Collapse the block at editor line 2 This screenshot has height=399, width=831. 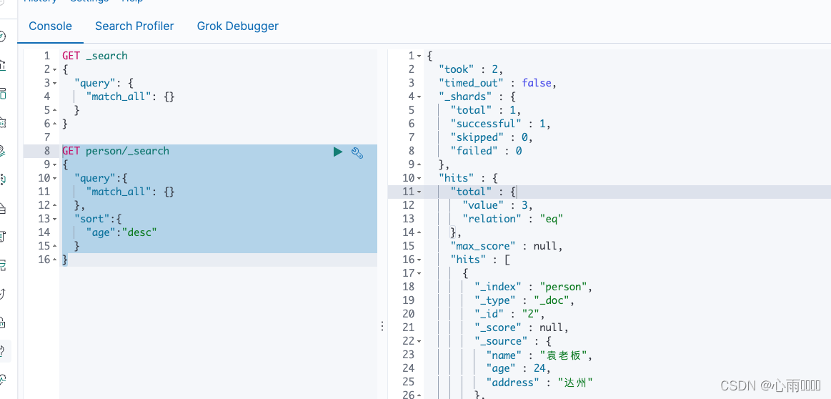point(54,69)
